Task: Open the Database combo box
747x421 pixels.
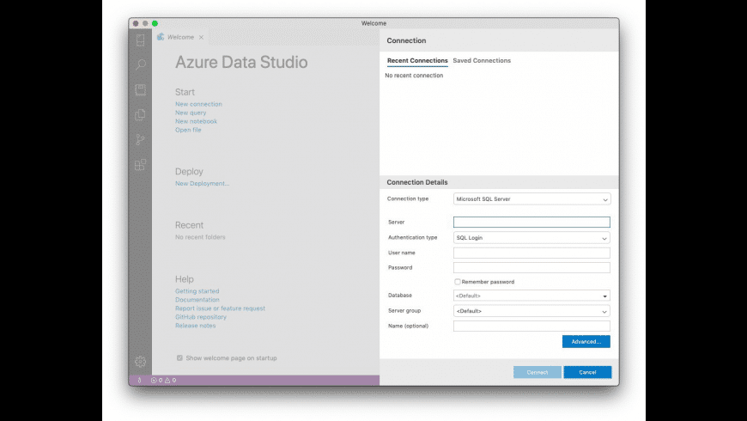Action: pyautogui.click(x=531, y=296)
